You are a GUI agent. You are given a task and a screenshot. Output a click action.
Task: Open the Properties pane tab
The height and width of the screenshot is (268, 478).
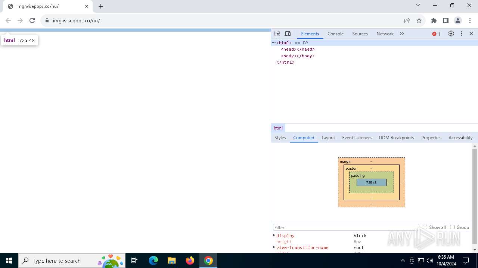[x=431, y=138]
